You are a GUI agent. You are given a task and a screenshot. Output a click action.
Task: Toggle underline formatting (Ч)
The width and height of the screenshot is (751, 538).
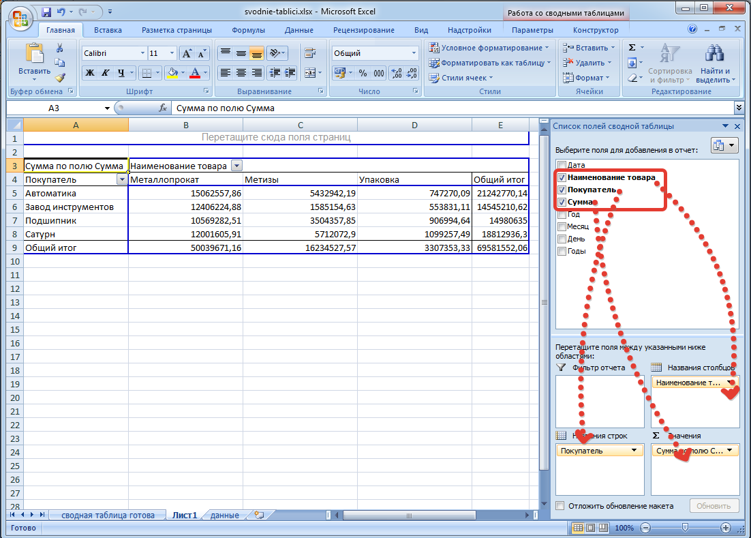click(121, 73)
